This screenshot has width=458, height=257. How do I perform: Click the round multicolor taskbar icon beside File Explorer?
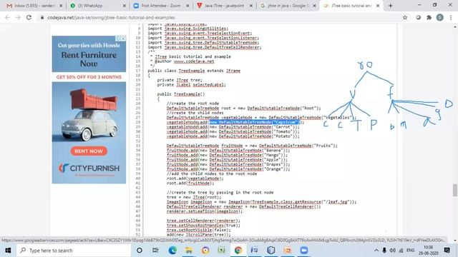click(205, 251)
